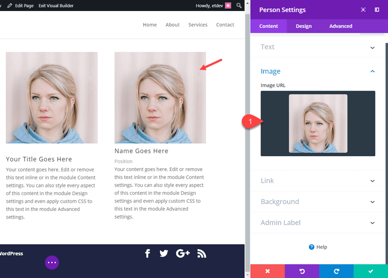Open Facebook from the footer social icons
The height and width of the screenshot is (278, 388).
pyautogui.click(x=147, y=253)
